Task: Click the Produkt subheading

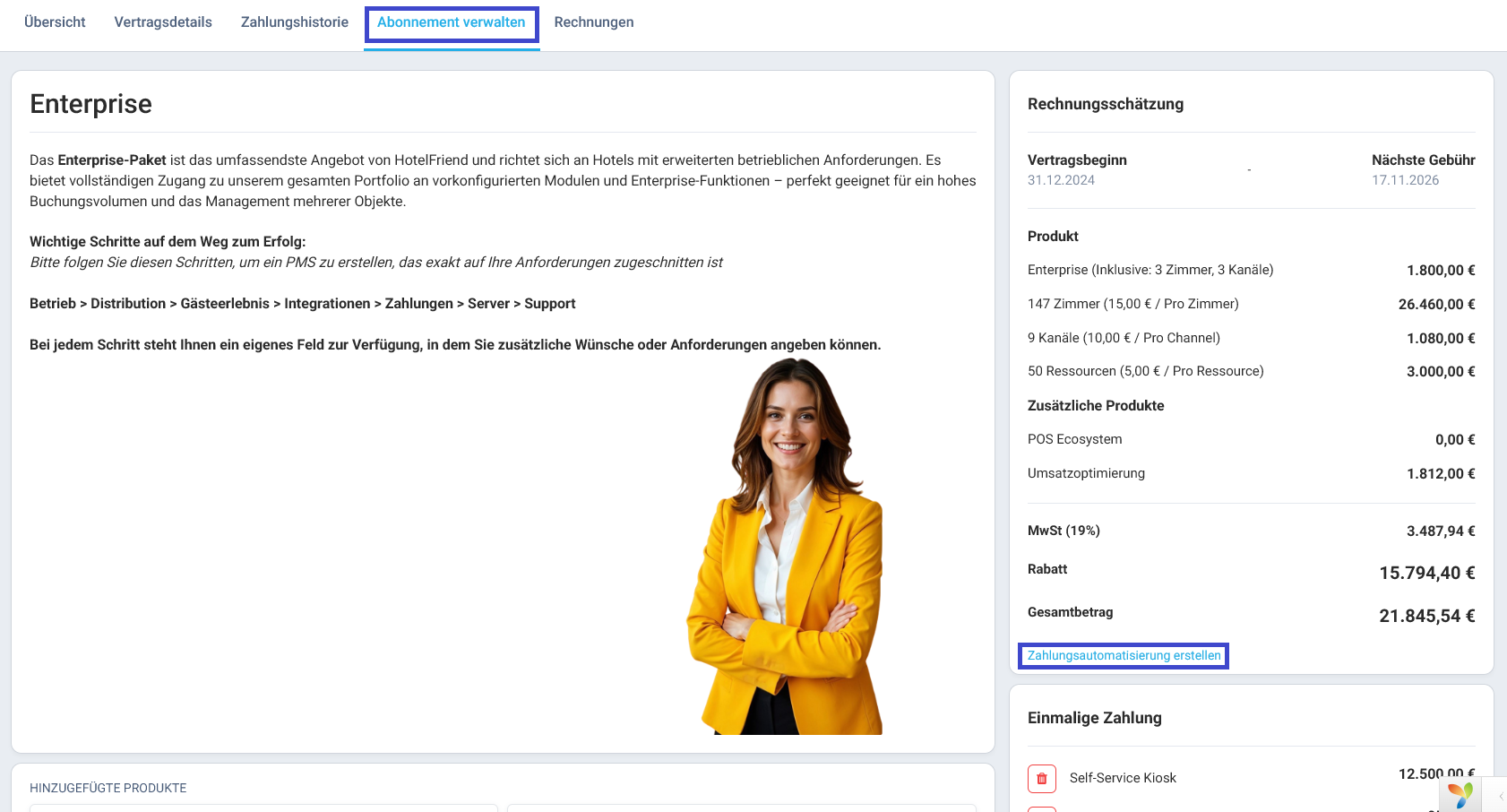Action: 1053,236
